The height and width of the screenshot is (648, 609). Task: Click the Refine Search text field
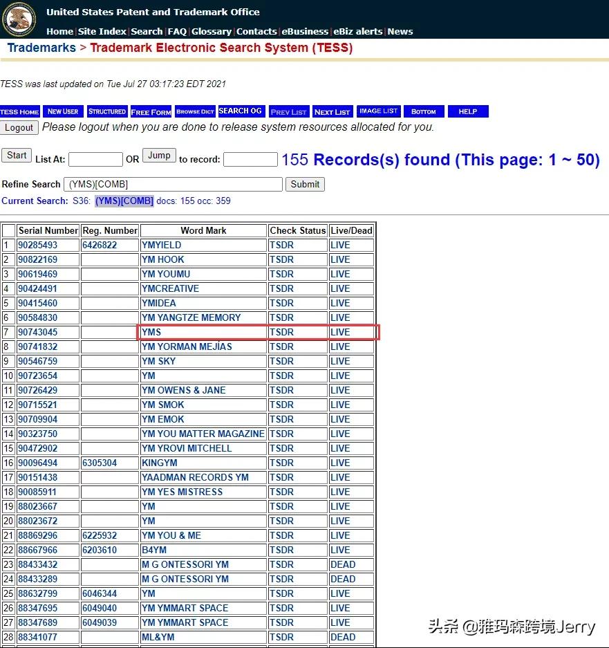pyautogui.click(x=173, y=185)
